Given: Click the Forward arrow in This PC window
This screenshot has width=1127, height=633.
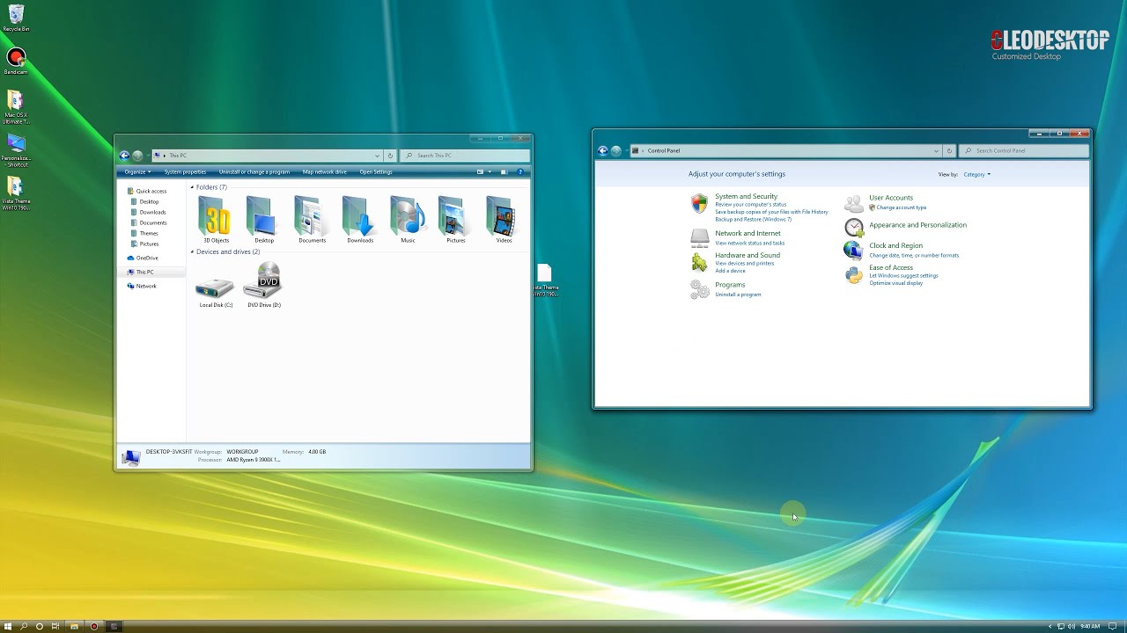Looking at the screenshot, I should click(138, 156).
